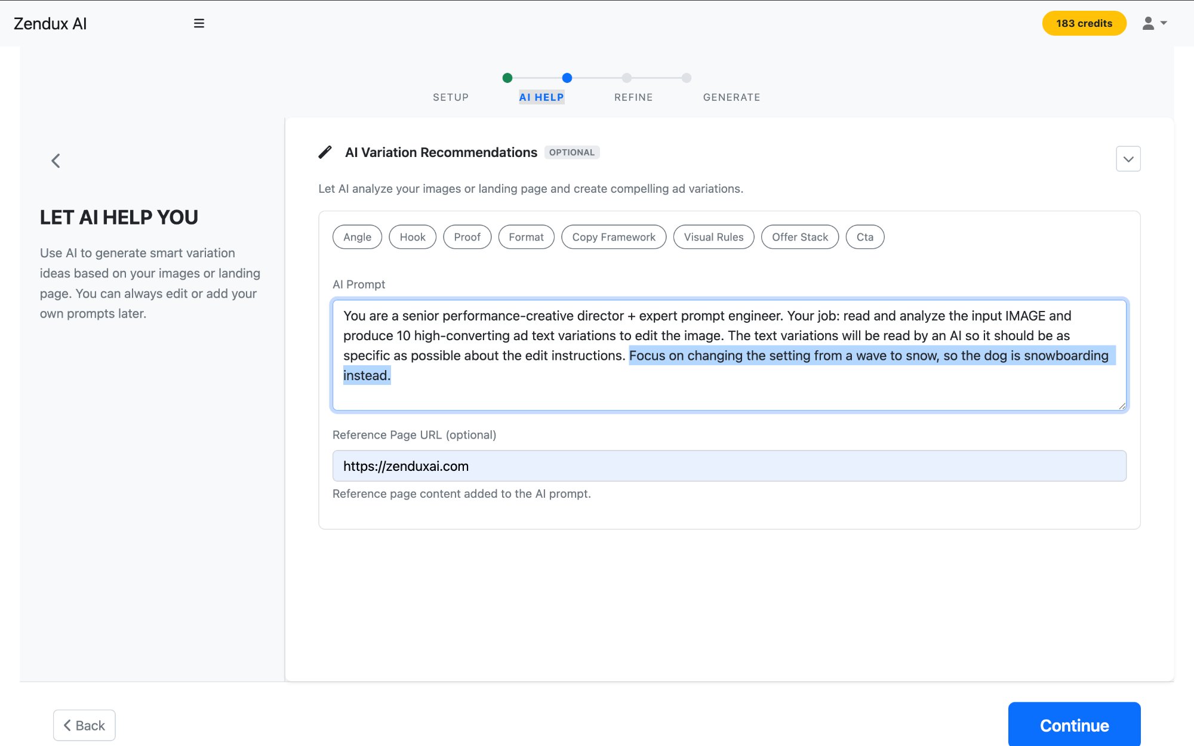Viewport: 1194px width, 746px height.
Task: Click the Back button
Action: point(84,725)
